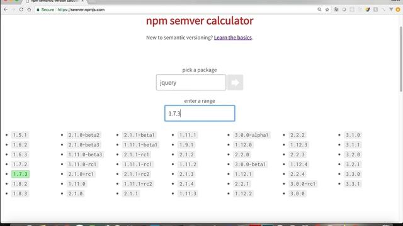This screenshot has width=403, height=226.
Task: Select version 1.11.3
Action: click(188, 193)
